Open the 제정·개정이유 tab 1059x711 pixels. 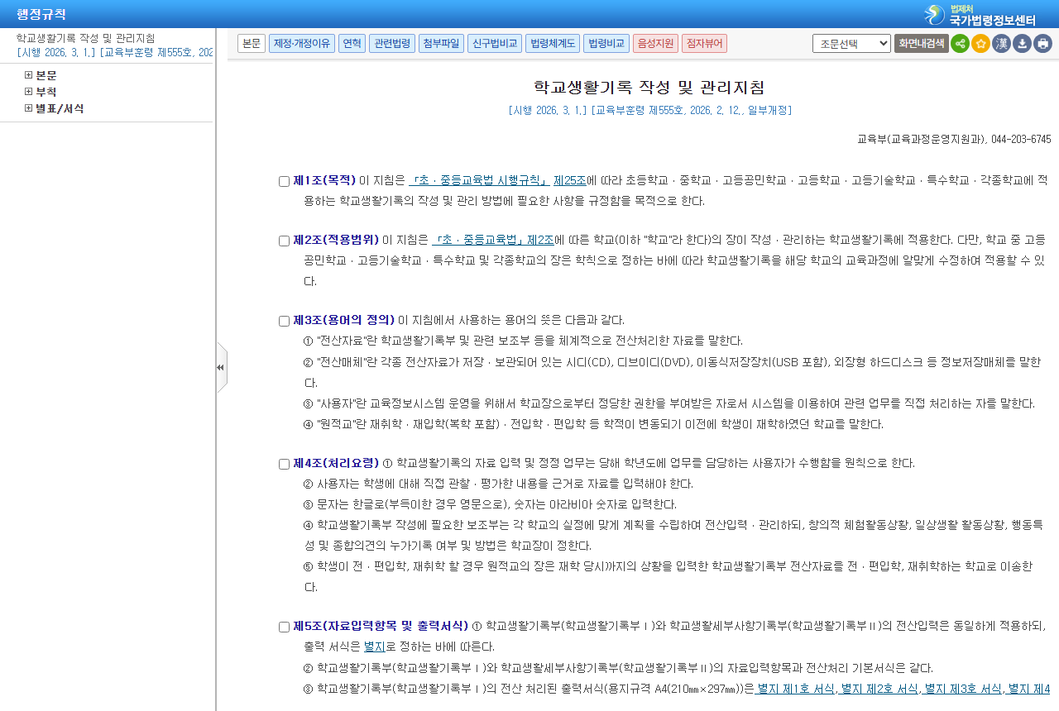click(x=302, y=44)
